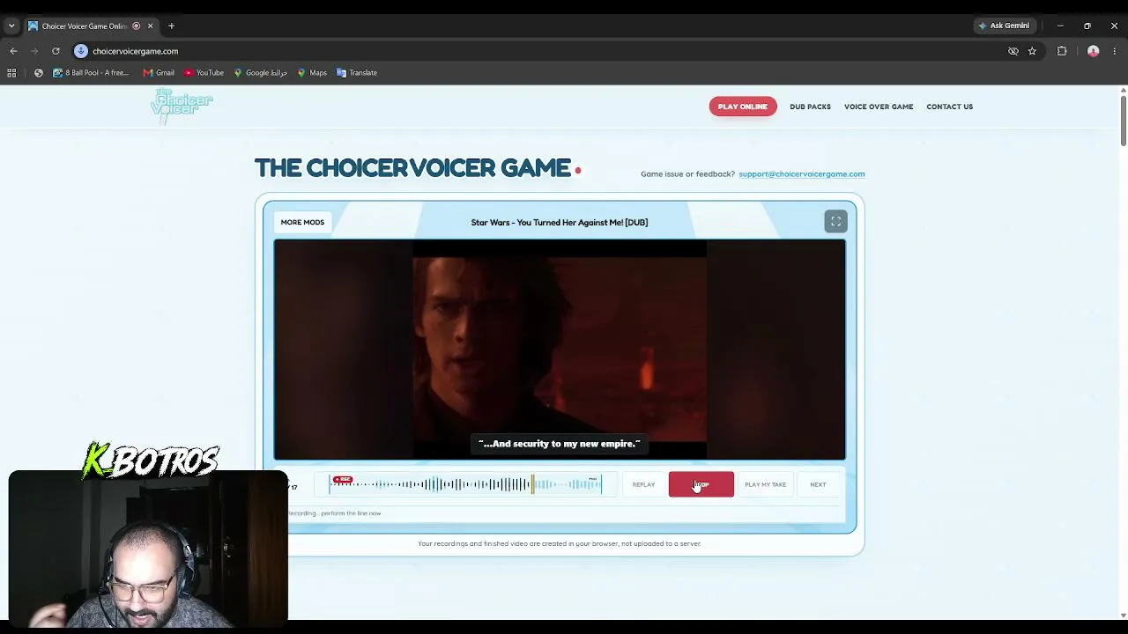Image resolution: width=1128 pixels, height=634 pixels.
Task: Open the VOICE OVER GAME nav item
Action: tap(879, 107)
